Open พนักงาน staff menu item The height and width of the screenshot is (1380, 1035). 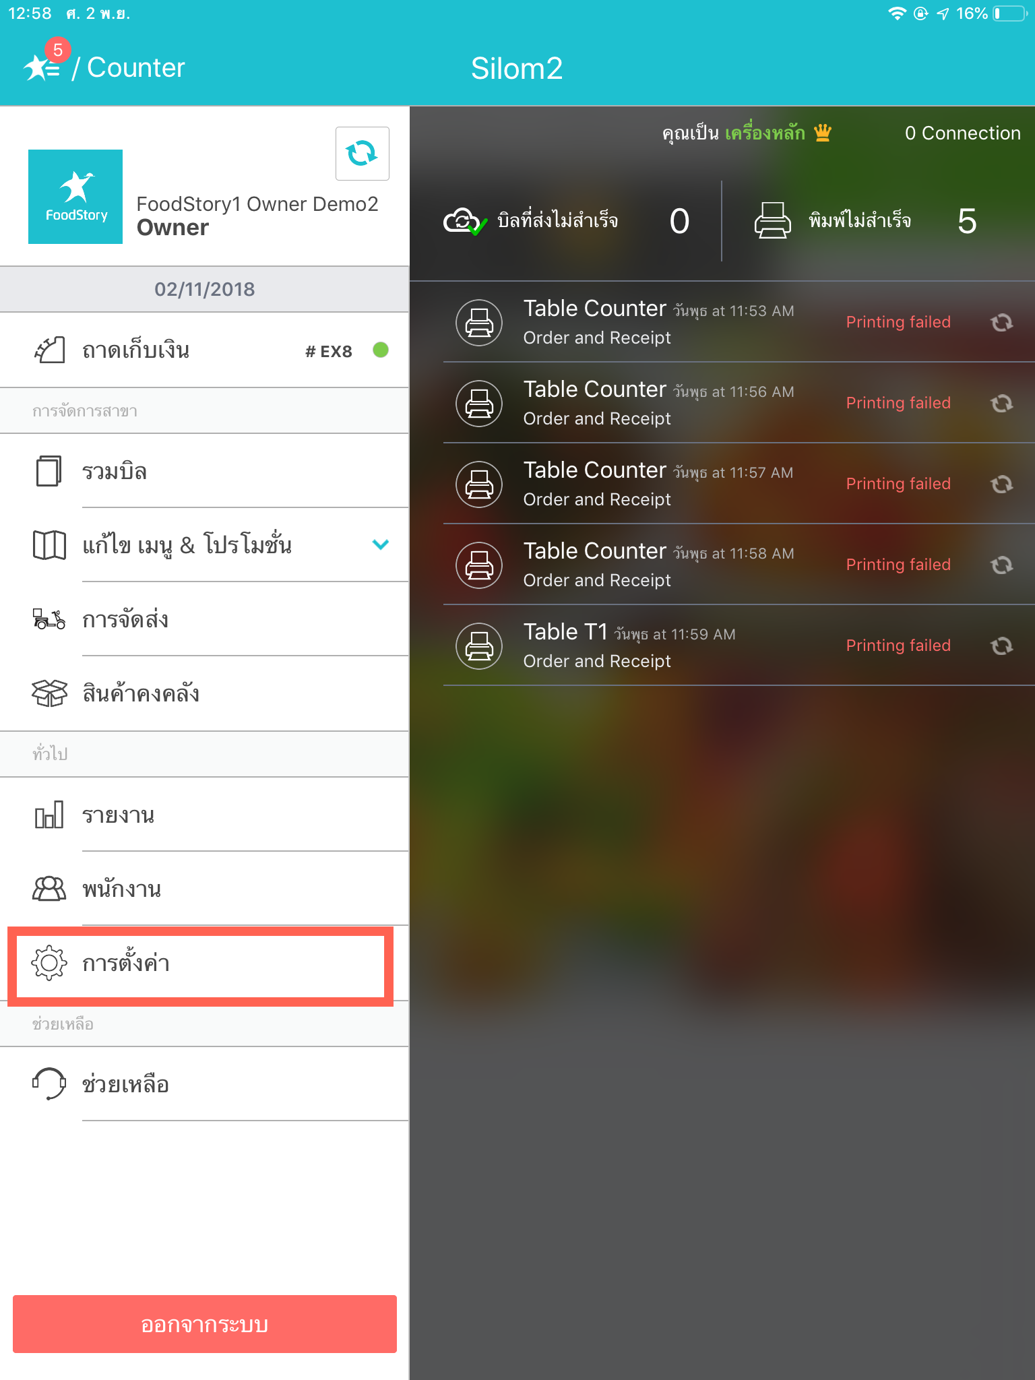[205, 889]
